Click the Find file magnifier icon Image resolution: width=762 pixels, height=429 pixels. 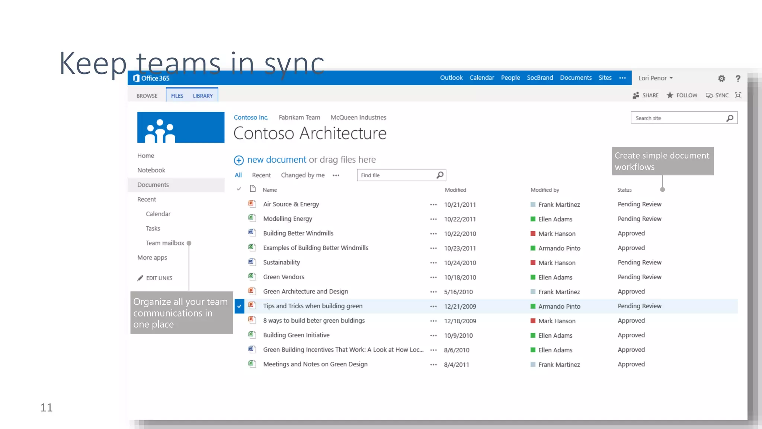440,175
